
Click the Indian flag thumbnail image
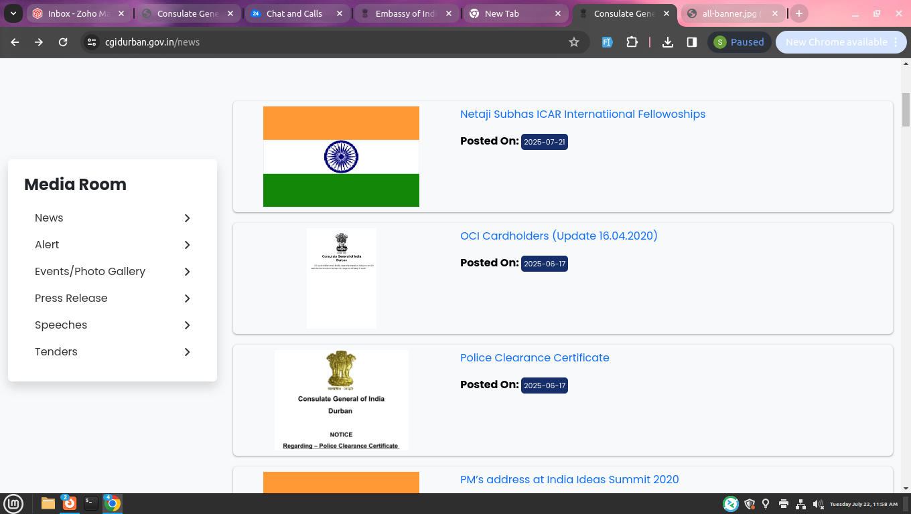coord(341,157)
